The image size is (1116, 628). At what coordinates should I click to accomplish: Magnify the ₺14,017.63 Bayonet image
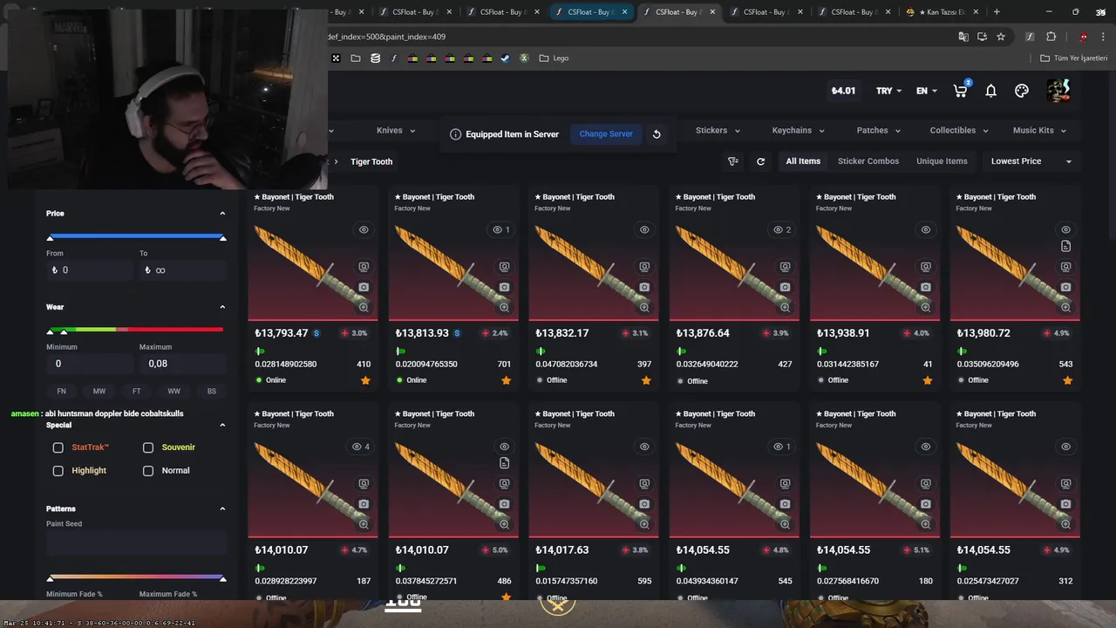coord(644,524)
